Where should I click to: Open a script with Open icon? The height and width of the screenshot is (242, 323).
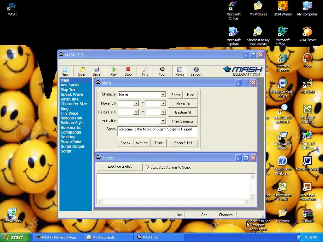(82, 72)
